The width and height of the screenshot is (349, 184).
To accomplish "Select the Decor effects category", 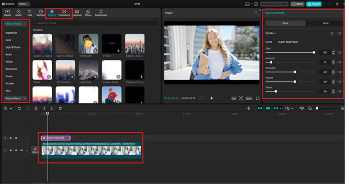I will pos(9,76).
